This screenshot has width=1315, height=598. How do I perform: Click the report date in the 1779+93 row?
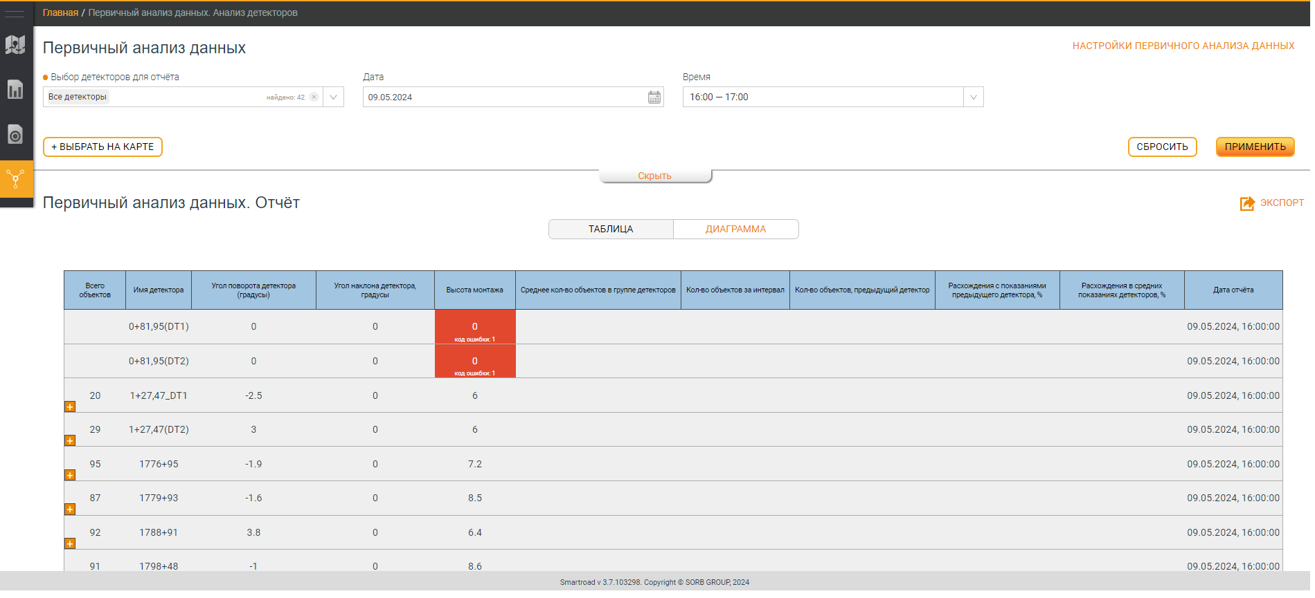(1233, 498)
